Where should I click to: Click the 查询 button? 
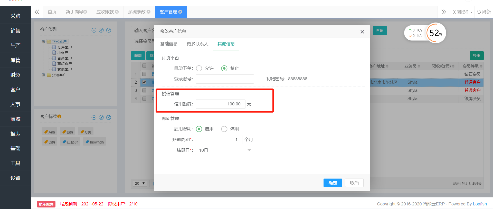point(380,30)
